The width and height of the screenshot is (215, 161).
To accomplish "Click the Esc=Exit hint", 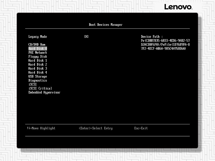I will tap(141, 128).
